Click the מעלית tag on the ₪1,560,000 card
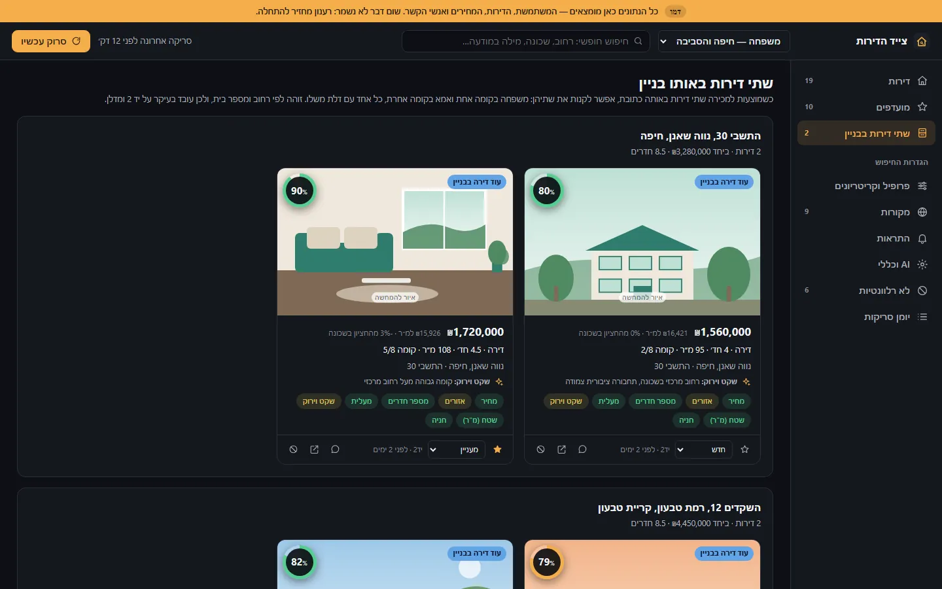Screen dimensions: 942x589 [608, 401]
